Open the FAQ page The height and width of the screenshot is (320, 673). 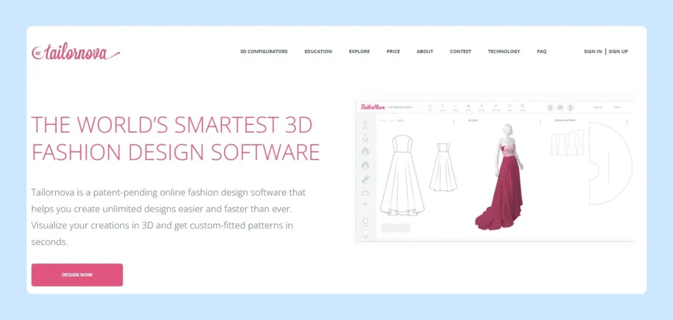tap(542, 51)
